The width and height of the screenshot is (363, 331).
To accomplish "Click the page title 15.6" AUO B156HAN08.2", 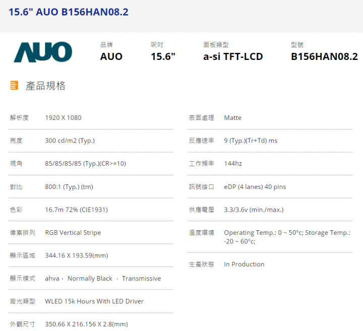I will pyautogui.click(x=69, y=12).
